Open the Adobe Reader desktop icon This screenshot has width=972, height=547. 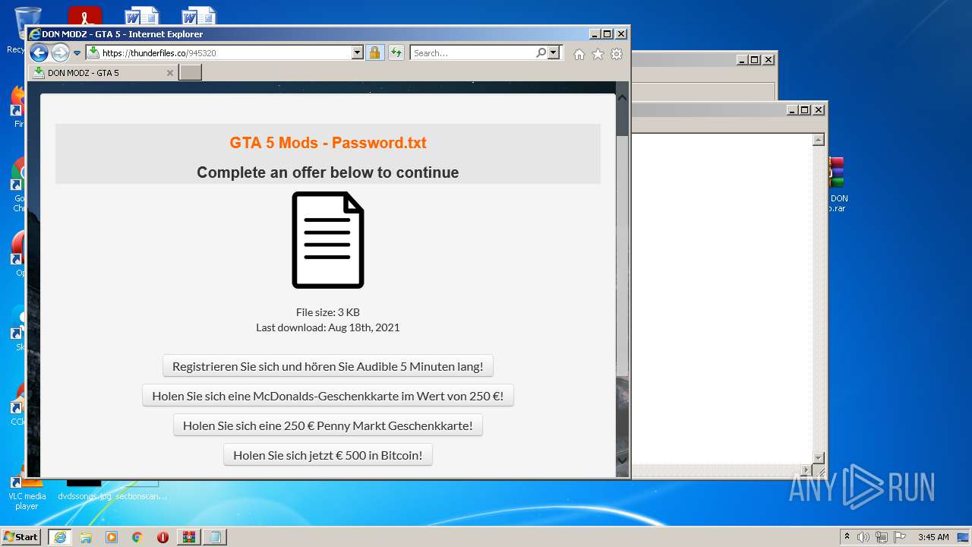(84, 15)
